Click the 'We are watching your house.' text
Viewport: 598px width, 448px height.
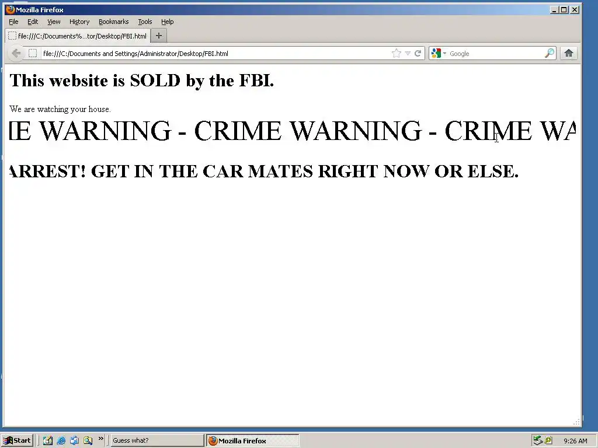coord(60,109)
